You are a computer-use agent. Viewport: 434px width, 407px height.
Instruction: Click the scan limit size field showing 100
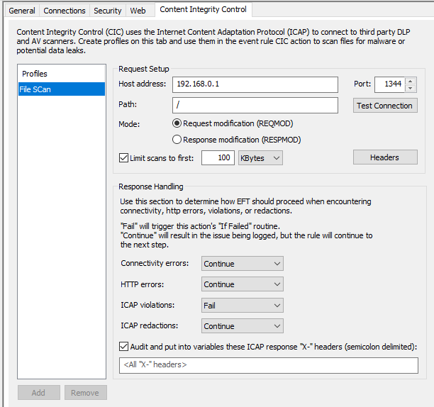tap(218, 157)
